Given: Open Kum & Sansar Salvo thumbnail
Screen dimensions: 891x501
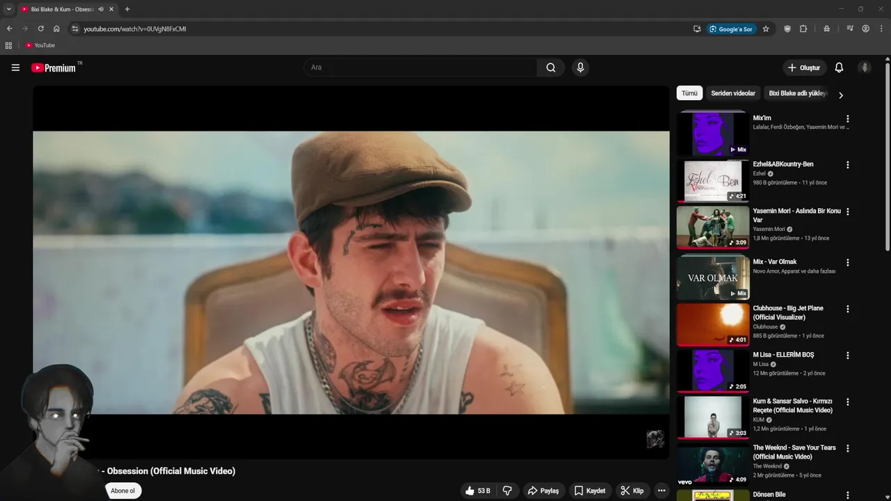Looking at the screenshot, I should [x=713, y=417].
